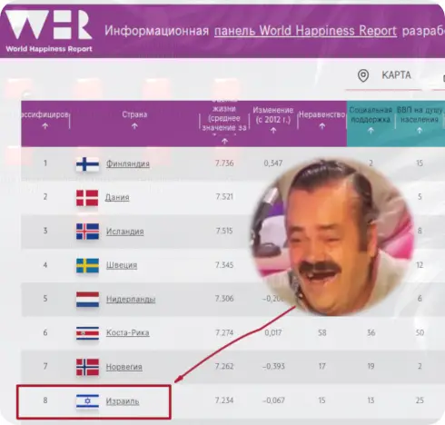Click the Iceland flag icon

[87, 232]
